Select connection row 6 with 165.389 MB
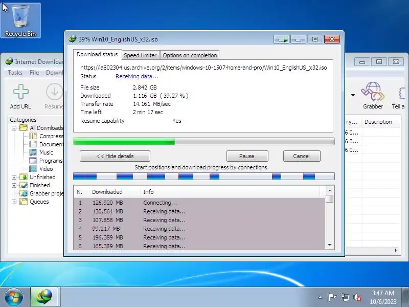409x307 pixels. click(199, 246)
